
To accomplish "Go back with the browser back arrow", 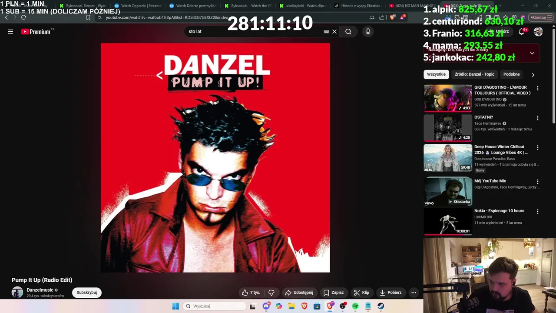I will pyautogui.click(x=7, y=17).
